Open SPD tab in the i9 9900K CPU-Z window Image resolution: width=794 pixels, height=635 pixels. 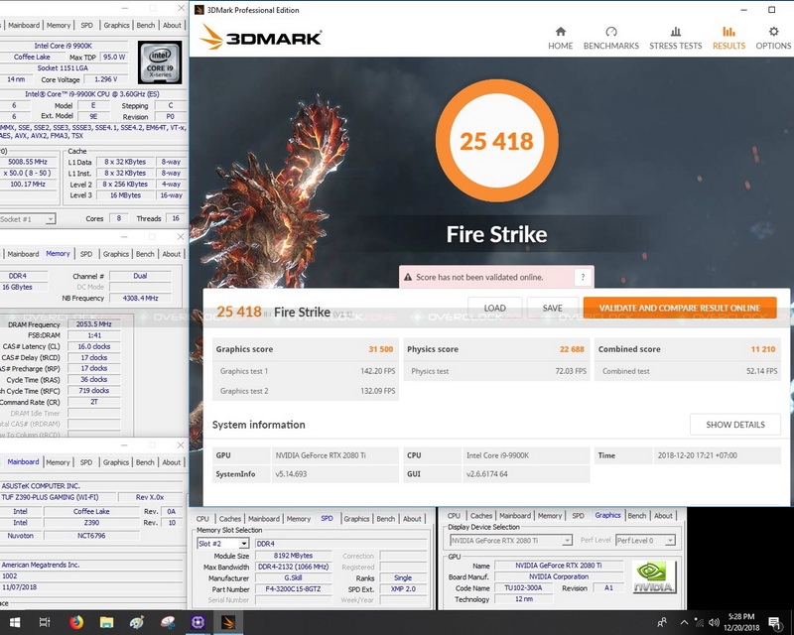[x=86, y=25]
